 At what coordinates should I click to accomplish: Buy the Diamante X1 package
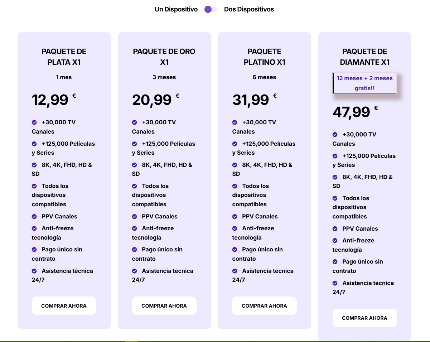[364, 318]
